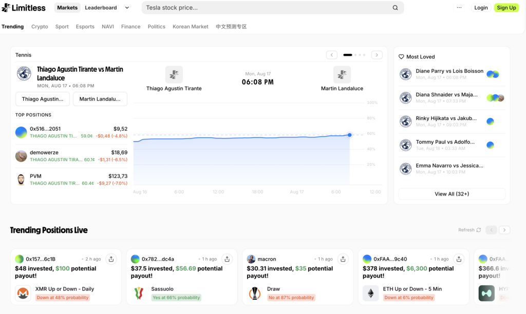Image resolution: width=526 pixels, height=314 pixels.
Task: Choose the Thiago Agustin... outcome button
Action: 43,99
